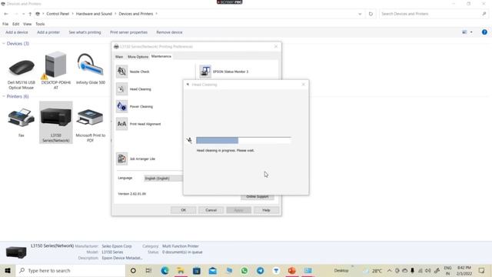This screenshot has width=492, height=277.
Task: Open Microsoft Edge from the taskbar
Action: (x=165, y=270)
